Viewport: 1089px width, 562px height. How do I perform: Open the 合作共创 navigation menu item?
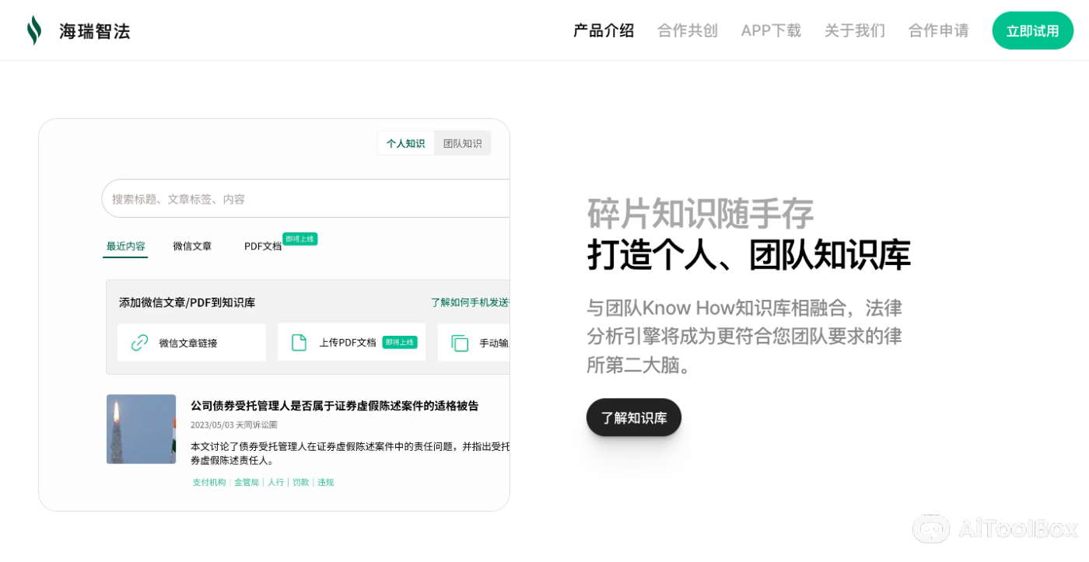687,30
